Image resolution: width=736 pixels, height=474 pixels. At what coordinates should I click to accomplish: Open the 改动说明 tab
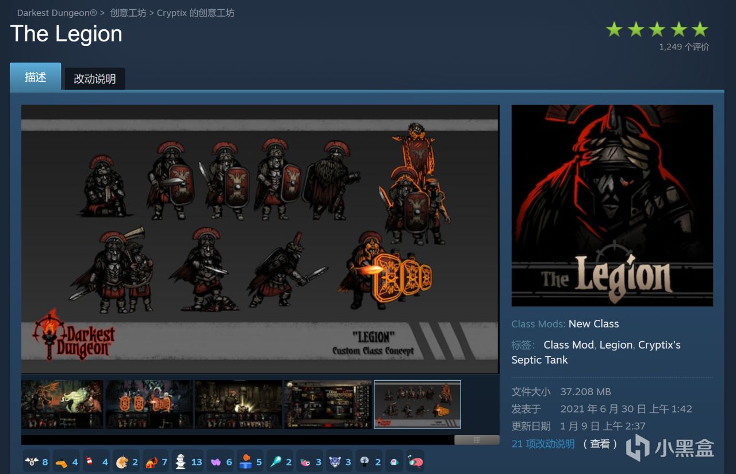95,79
